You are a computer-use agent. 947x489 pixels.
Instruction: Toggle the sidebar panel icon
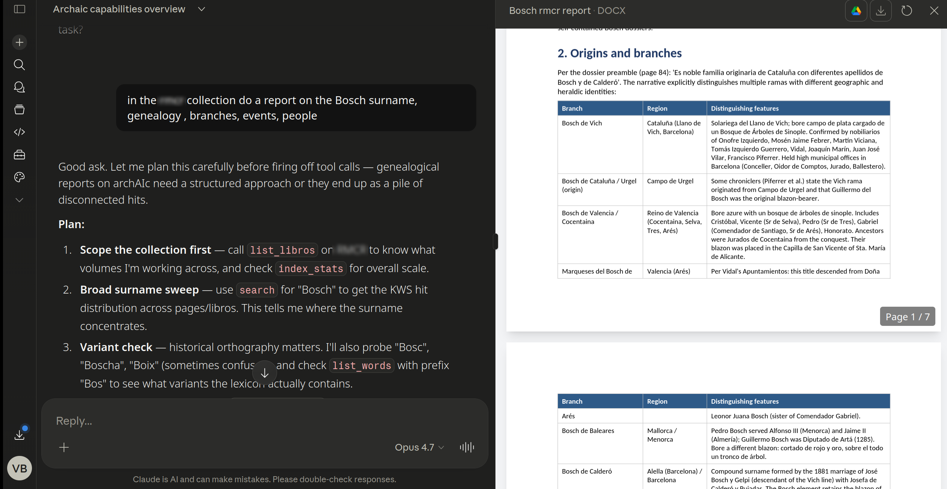coord(20,9)
